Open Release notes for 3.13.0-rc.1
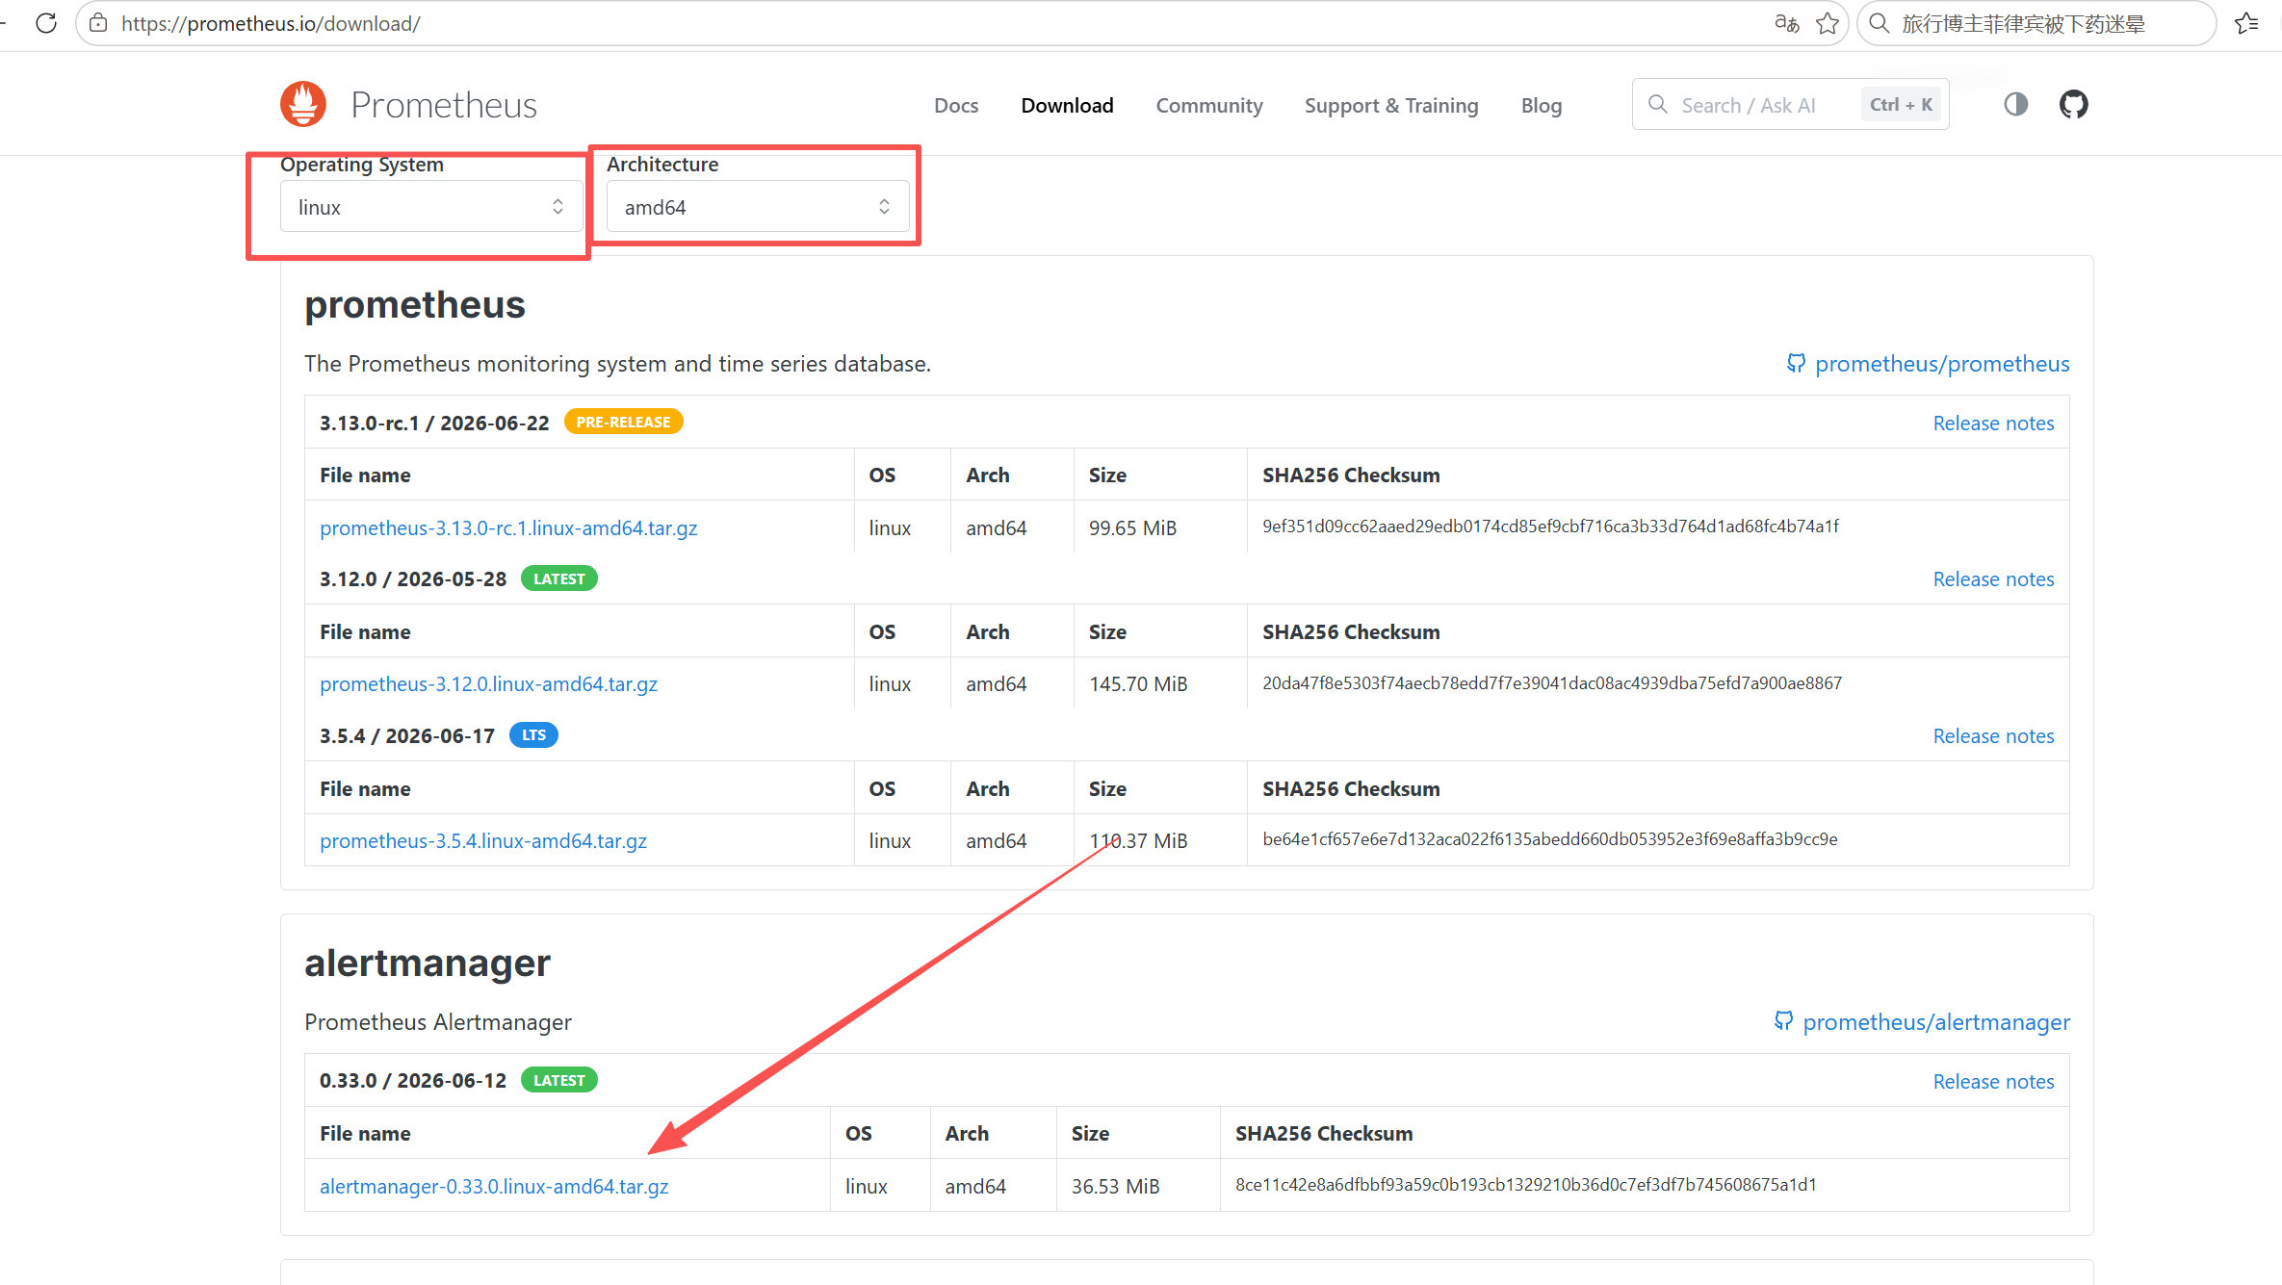Screen dimensions: 2282x1285 coord(1993,424)
